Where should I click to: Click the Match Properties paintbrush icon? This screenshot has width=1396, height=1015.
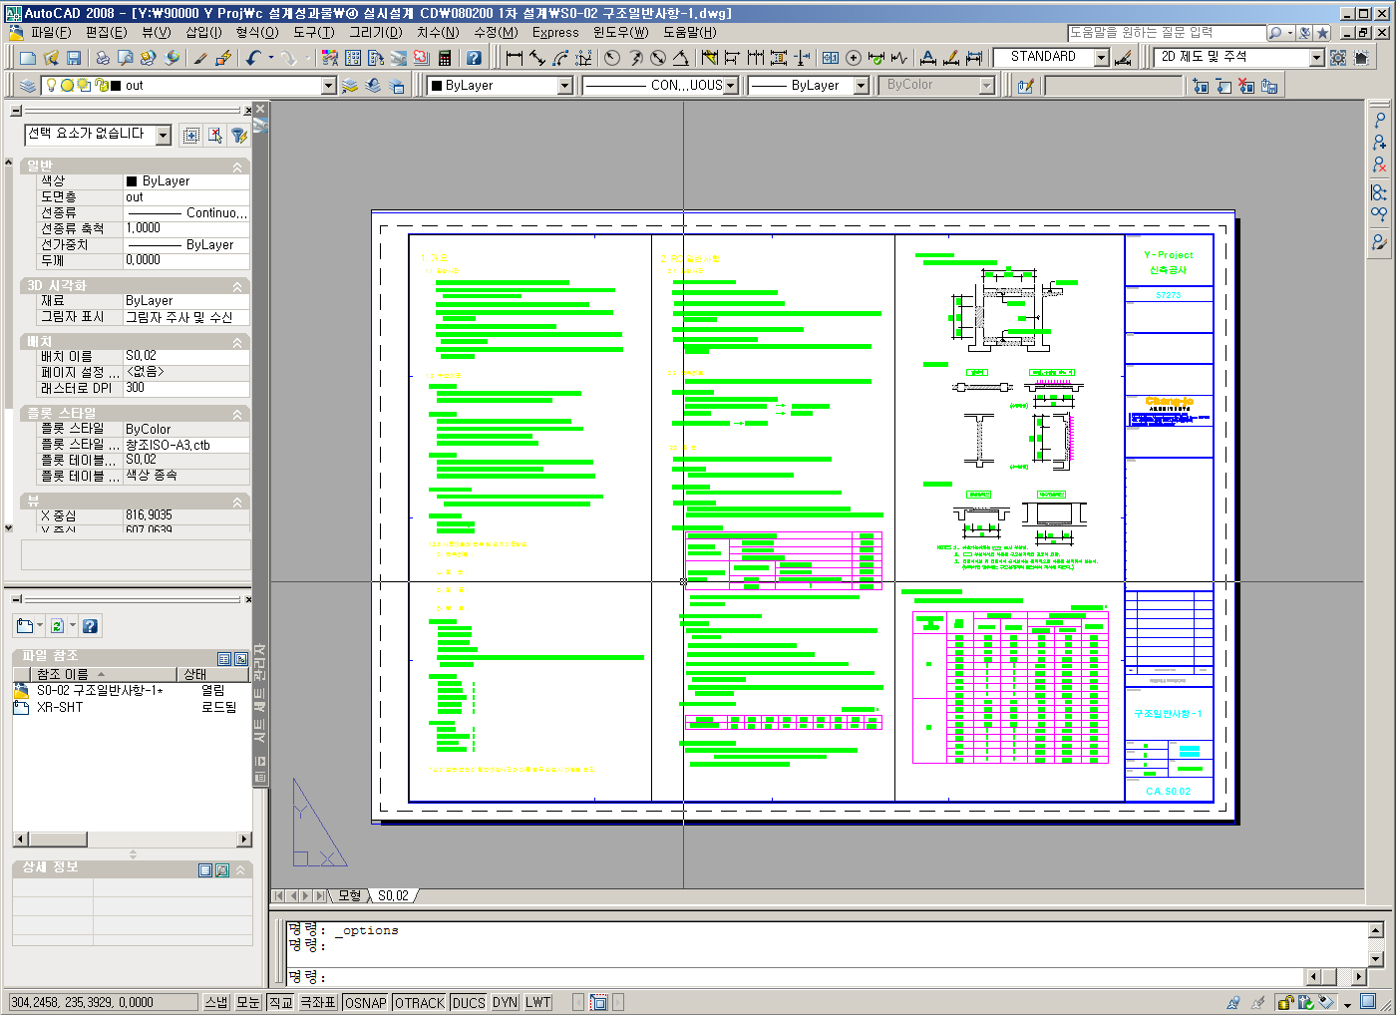click(x=200, y=58)
